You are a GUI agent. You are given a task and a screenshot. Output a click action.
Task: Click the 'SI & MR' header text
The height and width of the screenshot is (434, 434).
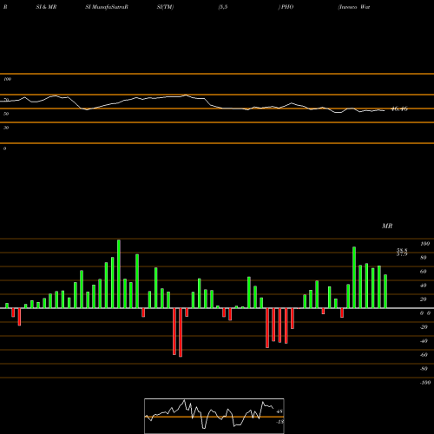[x=46, y=7]
